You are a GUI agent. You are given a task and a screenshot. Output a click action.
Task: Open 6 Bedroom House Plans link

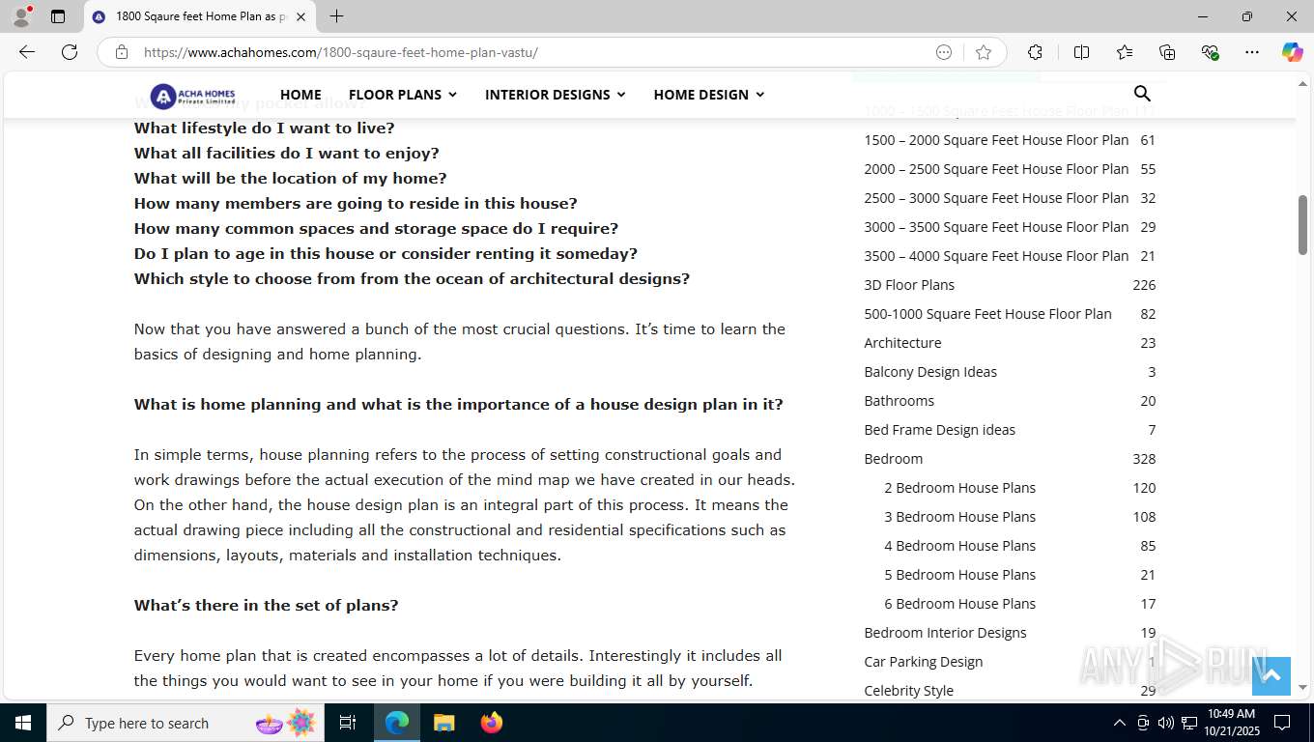pyautogui.click(x=959, y=604)
